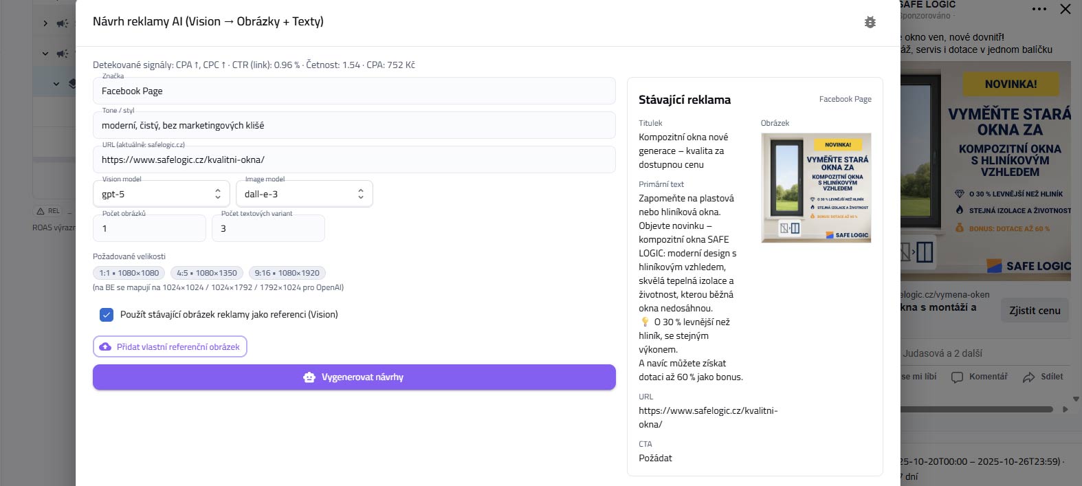The width and height of the screenshot is (1082, 486).
Task: Click the Počet textových variant field
Action: click(x=268, y=229)
